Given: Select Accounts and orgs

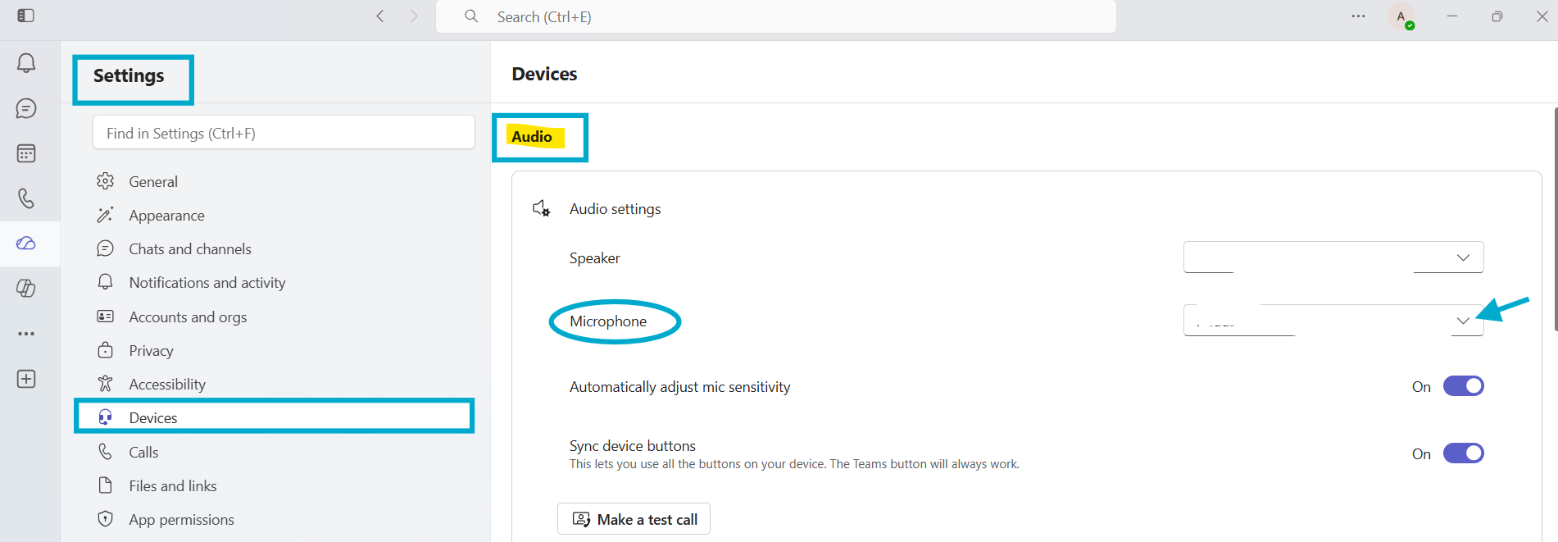Looking at the screenshot, I should pyautogui.click(x=188, y=317).
